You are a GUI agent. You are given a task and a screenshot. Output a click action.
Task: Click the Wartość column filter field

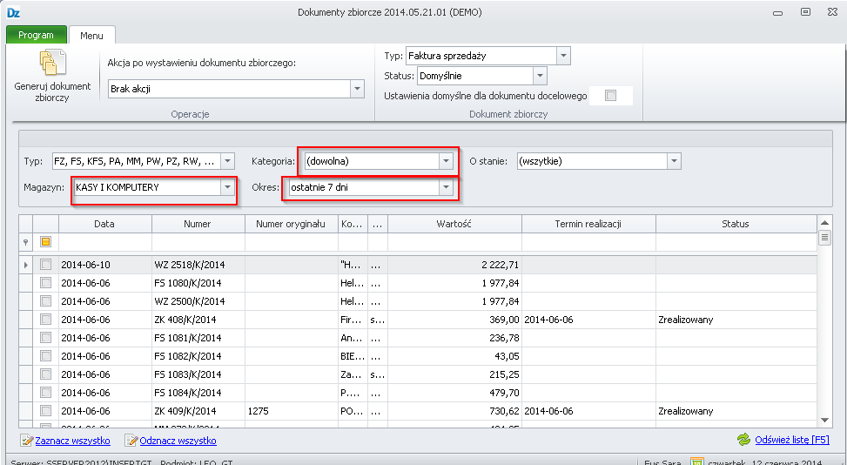454,242
